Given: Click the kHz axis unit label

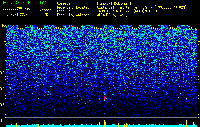Looking at the screenshot, I should point(3,26).
